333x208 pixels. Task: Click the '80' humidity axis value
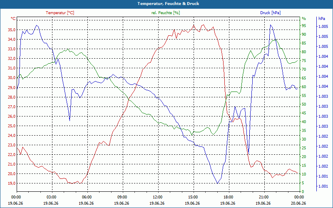304,52
